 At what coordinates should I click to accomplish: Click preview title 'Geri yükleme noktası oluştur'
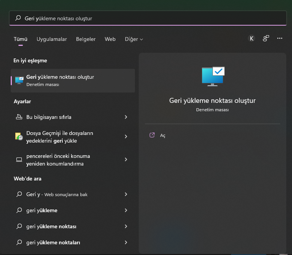pos(212,101)
